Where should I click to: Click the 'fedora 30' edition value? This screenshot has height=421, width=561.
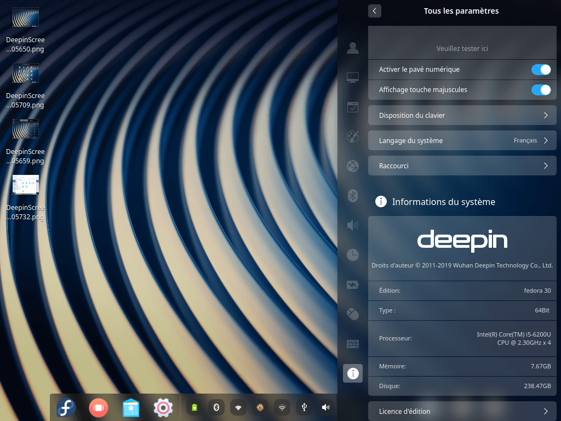pyautogui.click(x=537, y=291)
